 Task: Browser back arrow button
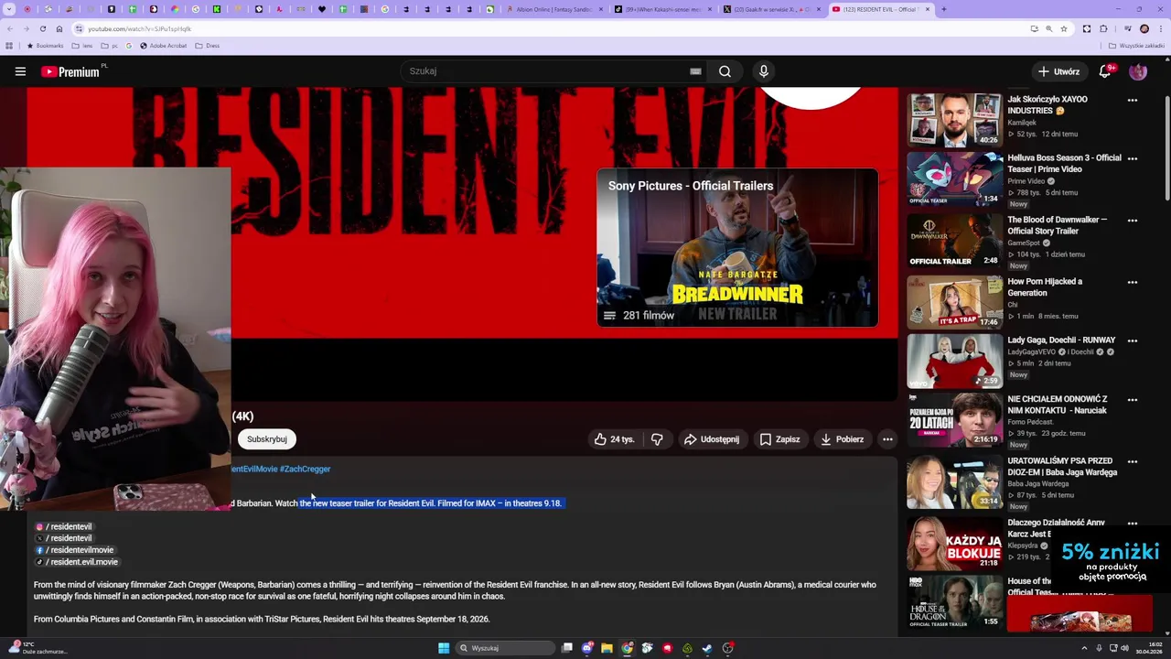tap(10, 28)
